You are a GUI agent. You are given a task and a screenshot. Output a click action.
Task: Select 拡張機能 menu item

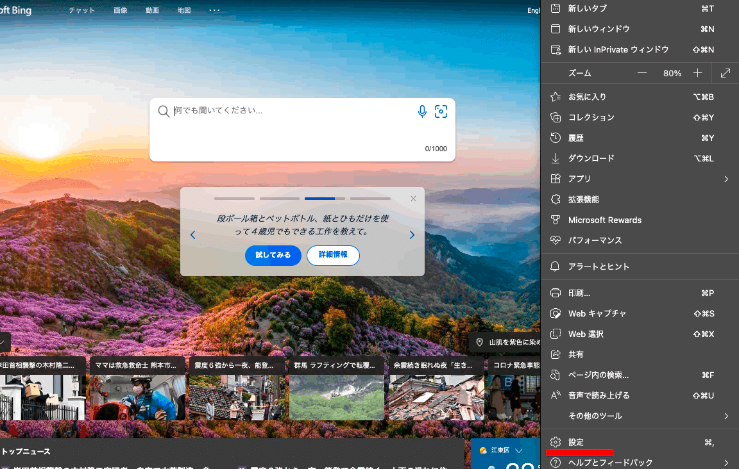(x=640, y=199)
